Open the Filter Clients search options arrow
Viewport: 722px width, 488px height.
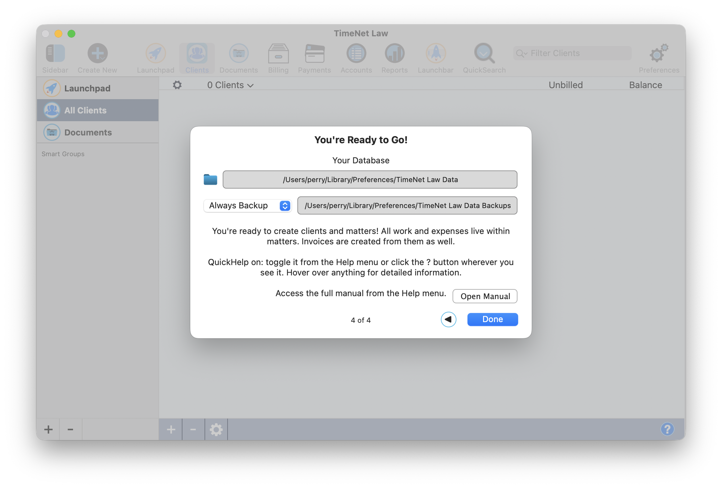pos(522,53)
